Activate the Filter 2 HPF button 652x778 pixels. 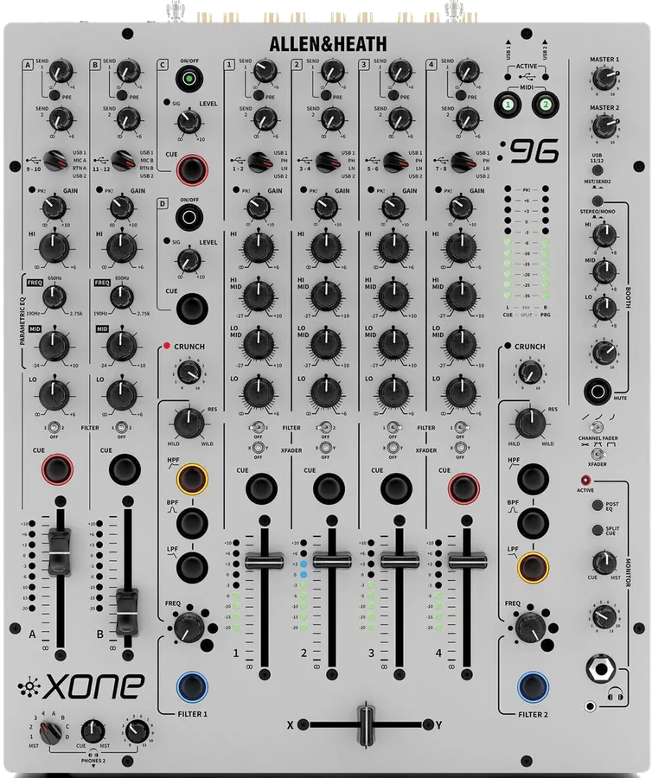coord(533,479)
